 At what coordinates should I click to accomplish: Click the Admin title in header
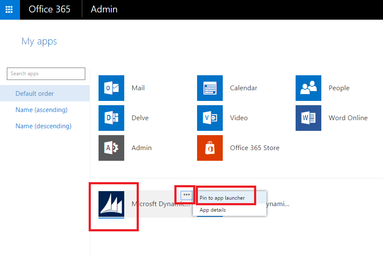point(104,9)
